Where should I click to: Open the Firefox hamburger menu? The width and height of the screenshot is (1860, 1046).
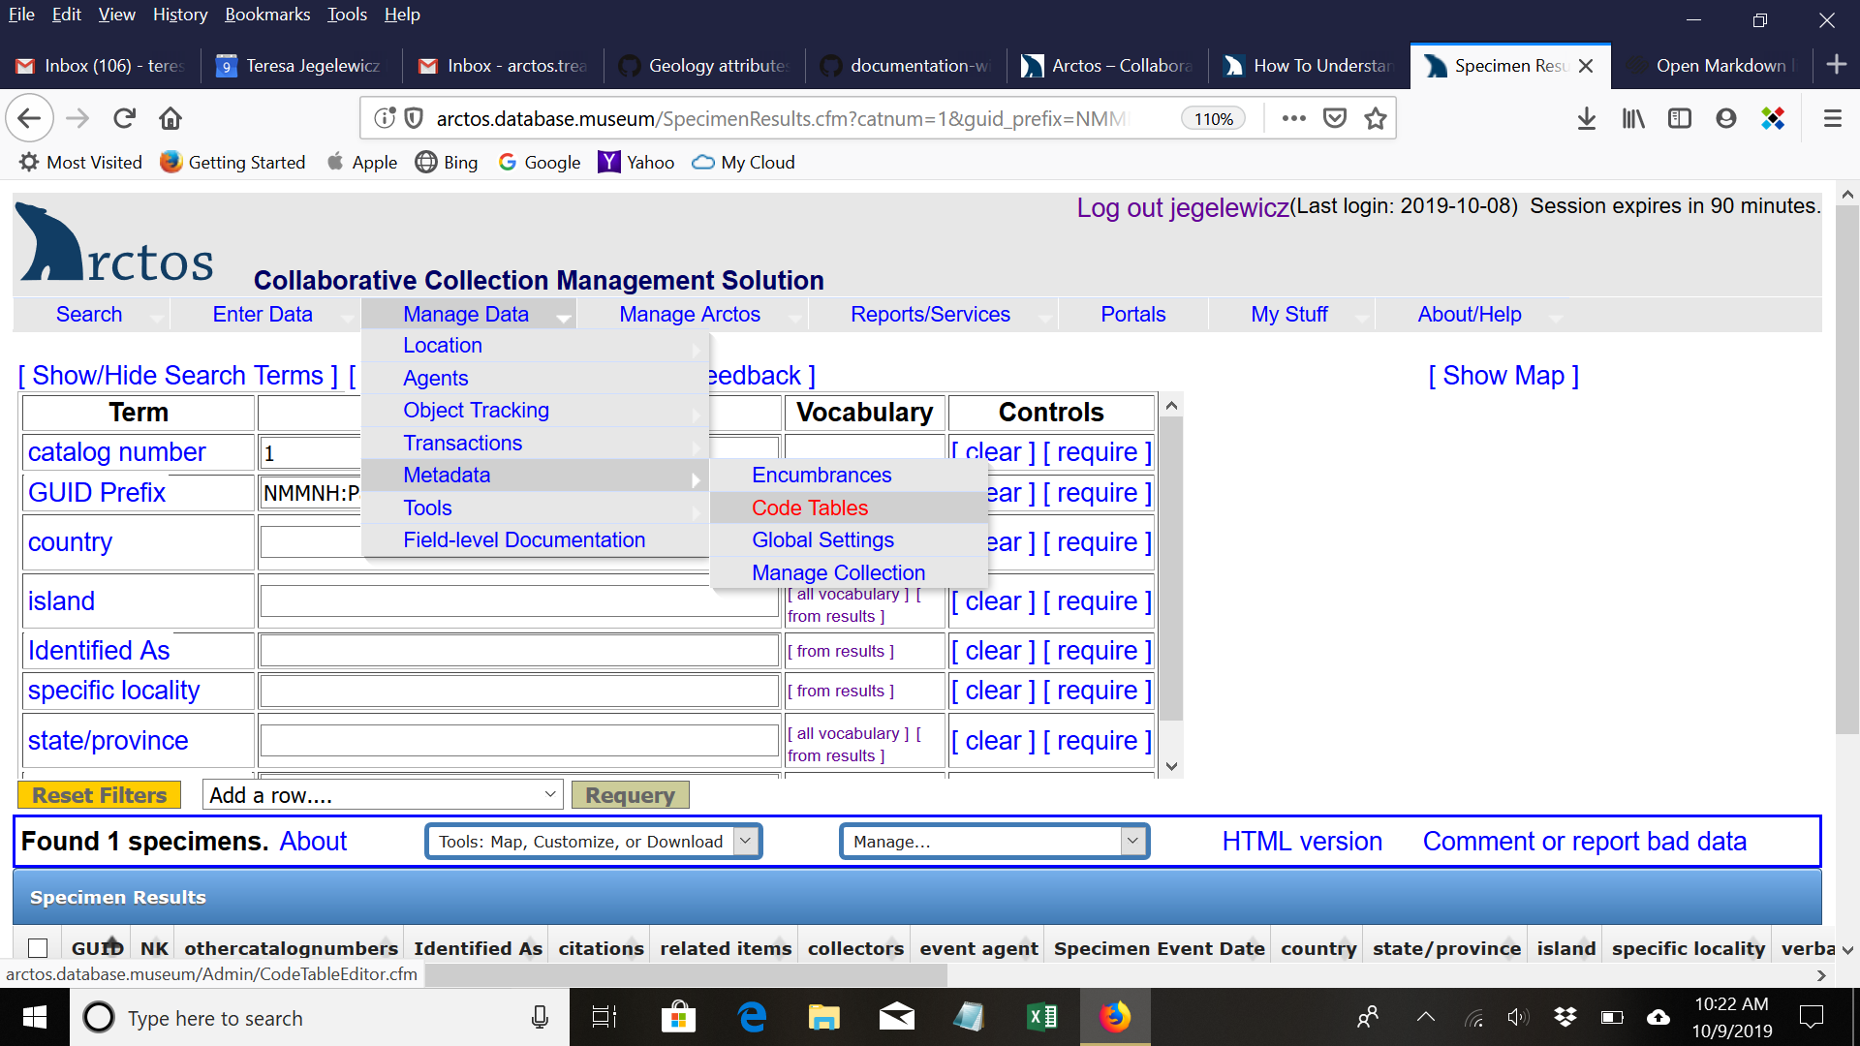coord(1832,118)
